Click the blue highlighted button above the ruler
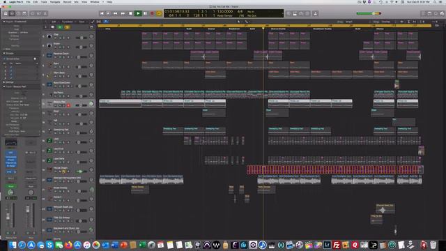Image resolution: width=446 pixels, height=251 pixels. [x=105, y=22]
